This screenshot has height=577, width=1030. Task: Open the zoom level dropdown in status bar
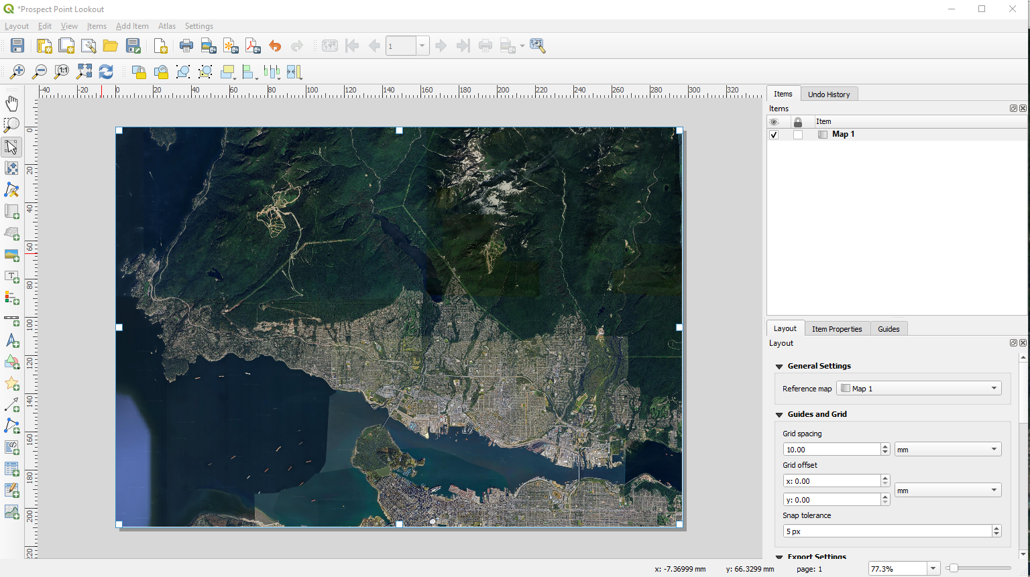tap(933, 569)
